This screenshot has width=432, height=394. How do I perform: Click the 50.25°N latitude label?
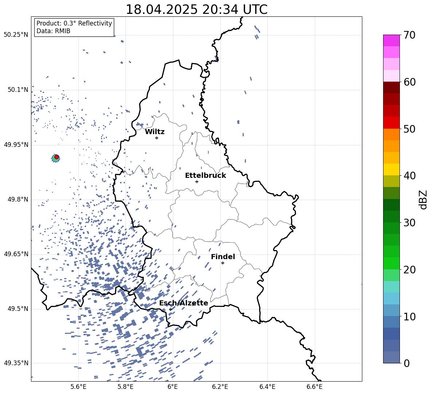tap(16, 35)
